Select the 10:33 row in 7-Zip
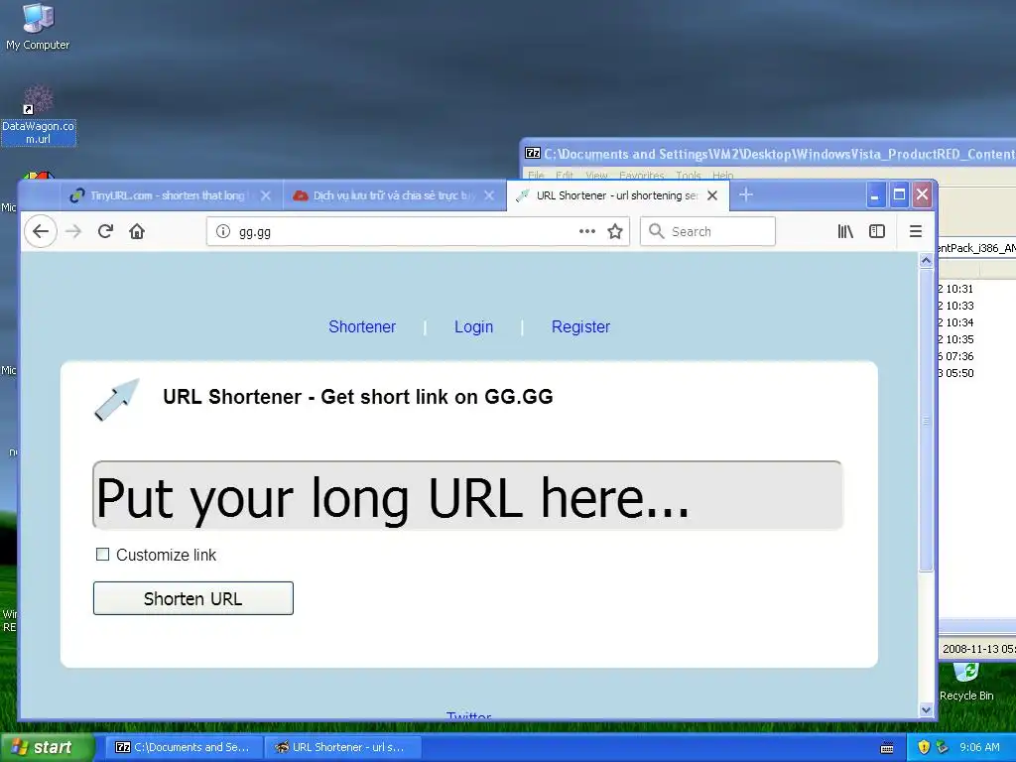The image size is (1016, 762). coord(976,306)
